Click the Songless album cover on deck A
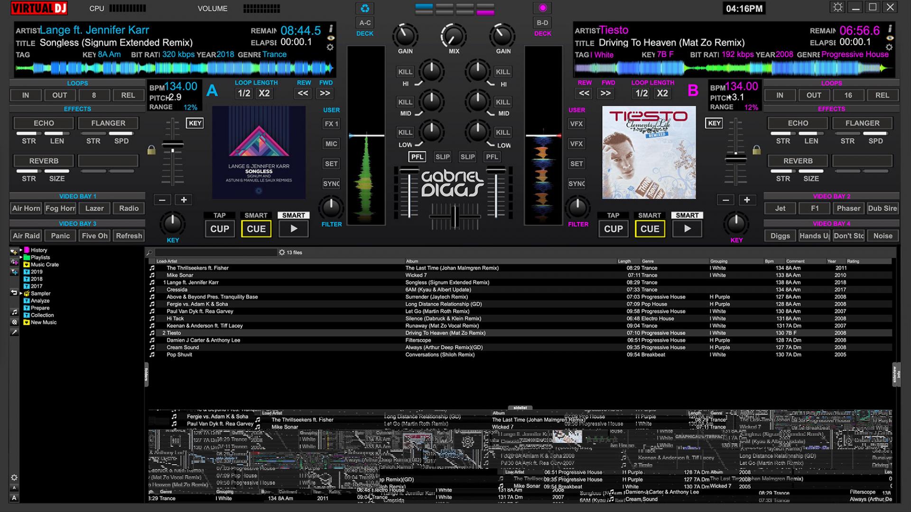 (x=259, y=152)
